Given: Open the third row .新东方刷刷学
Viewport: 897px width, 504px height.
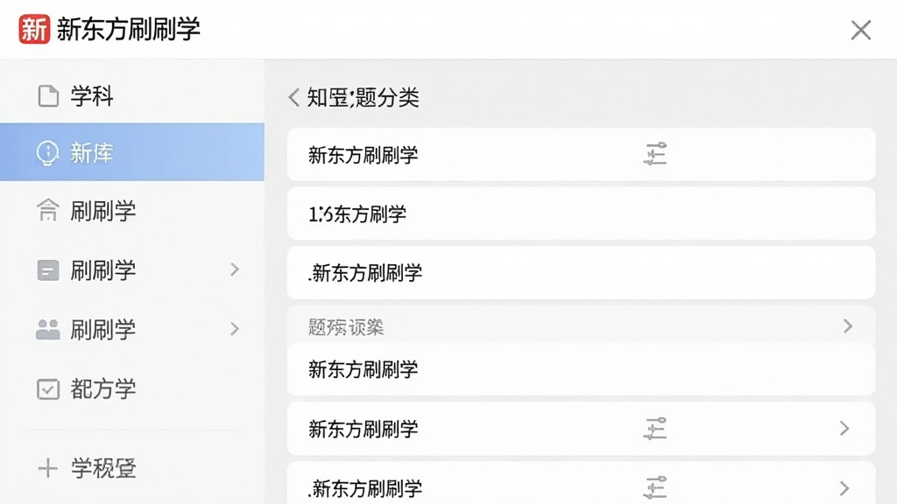Looking at the screenshot, I should (582, 273).
